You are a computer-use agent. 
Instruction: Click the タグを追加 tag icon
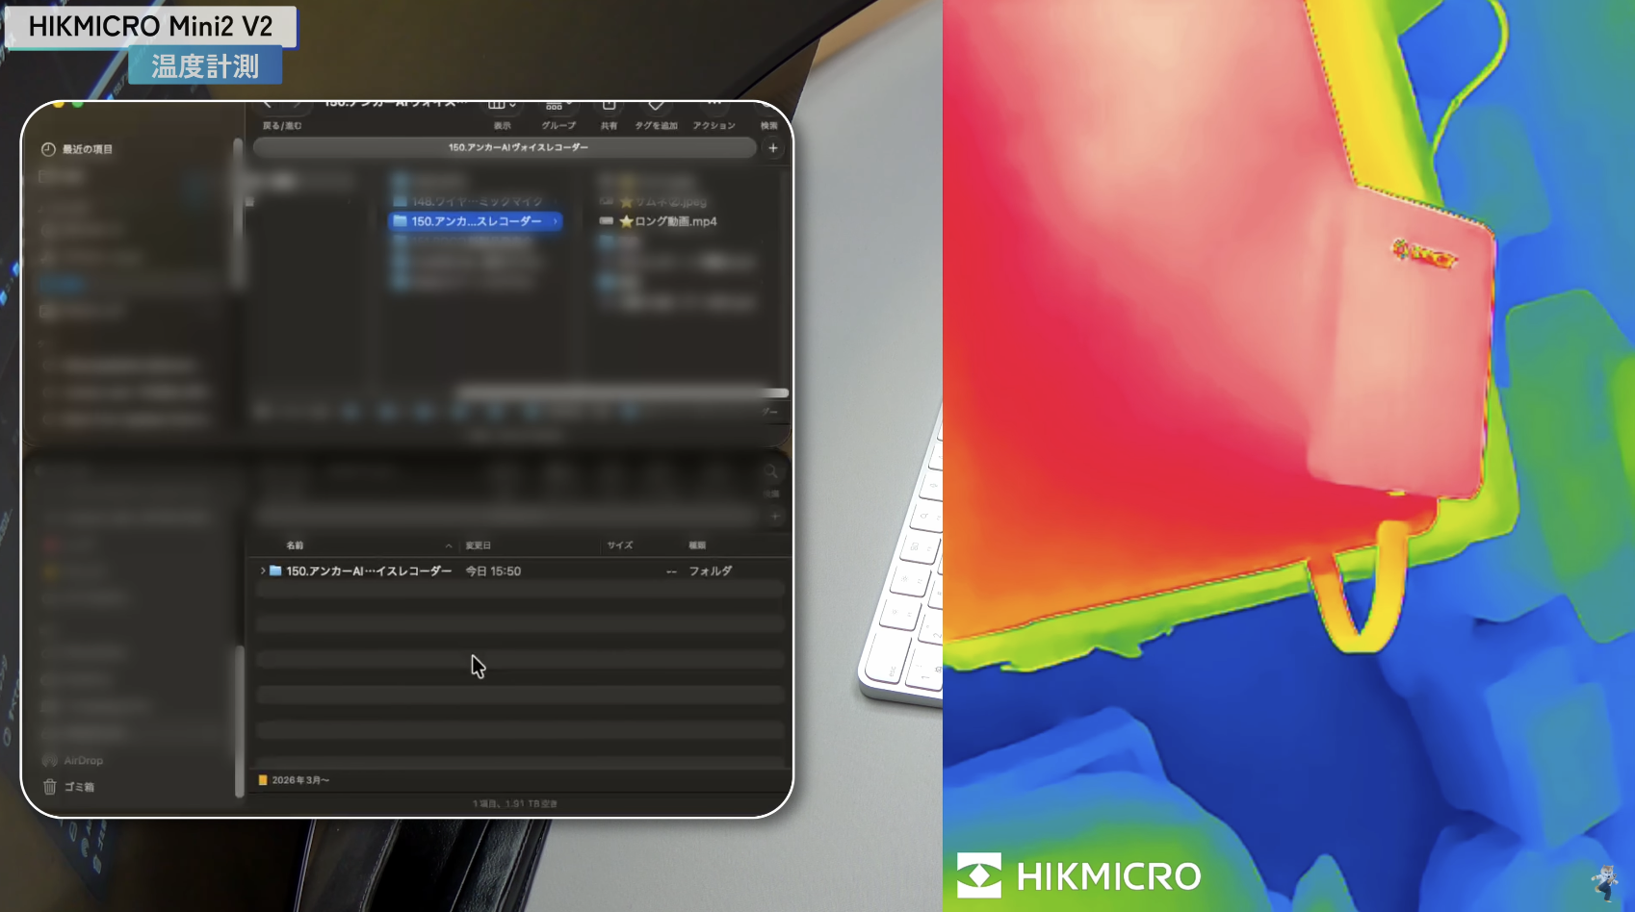[x=656, y=106]
